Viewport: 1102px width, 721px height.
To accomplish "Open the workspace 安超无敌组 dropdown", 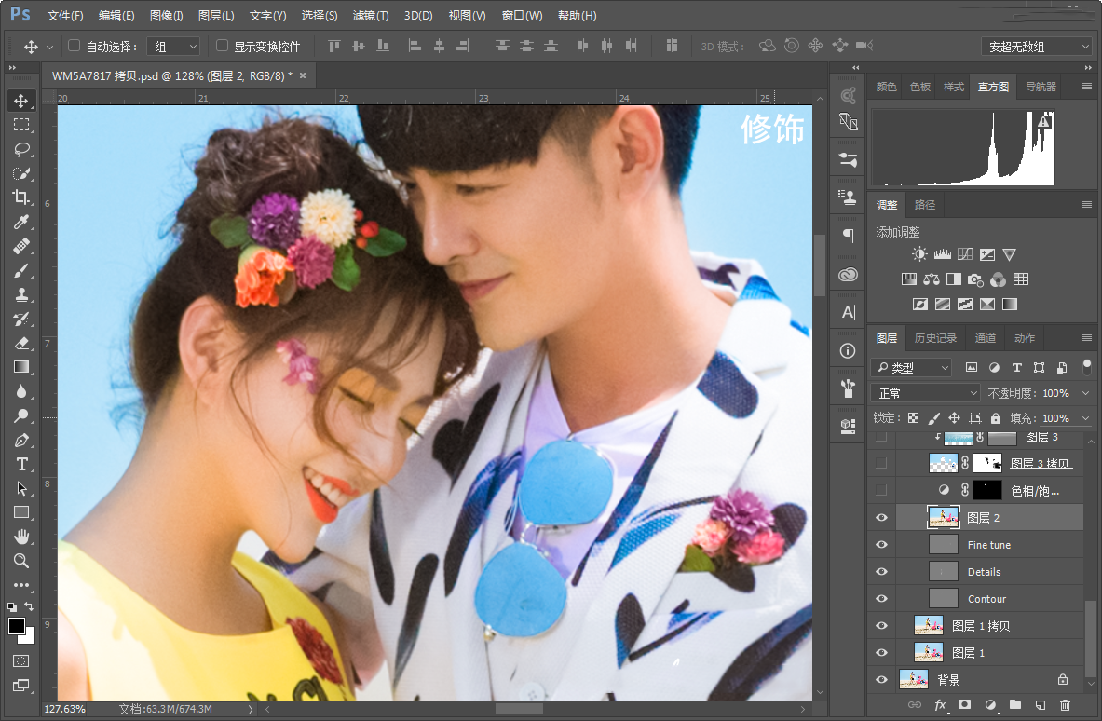I will [1036, 47].
